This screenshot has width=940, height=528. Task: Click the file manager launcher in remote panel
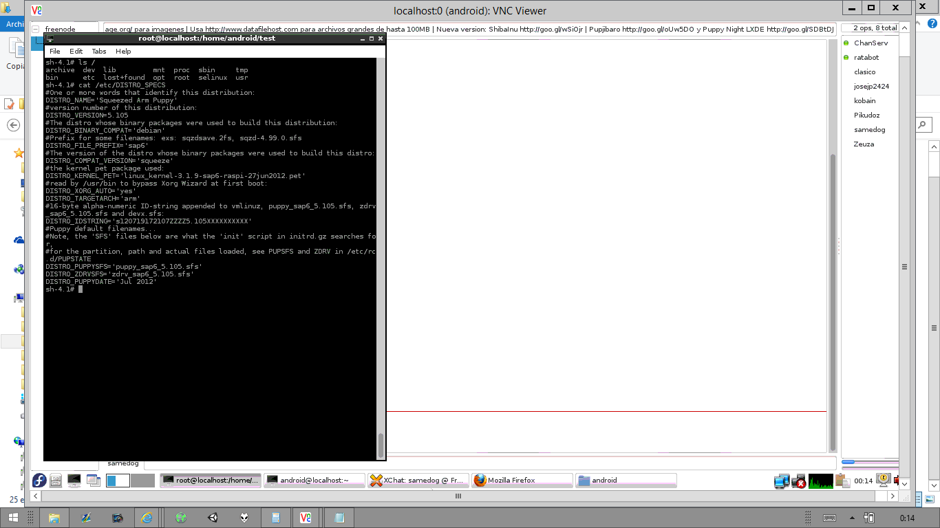click(56, 481)
